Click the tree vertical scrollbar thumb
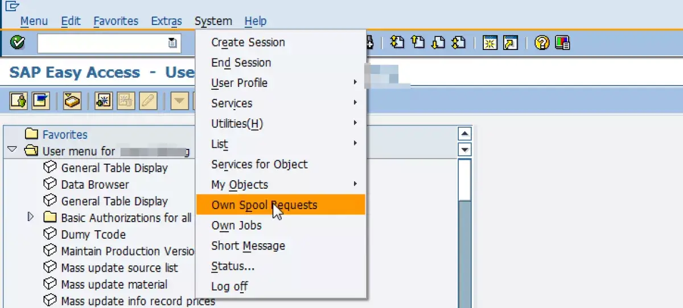Image resolution: width=683 pixels, height=308 pixels. 465,180
